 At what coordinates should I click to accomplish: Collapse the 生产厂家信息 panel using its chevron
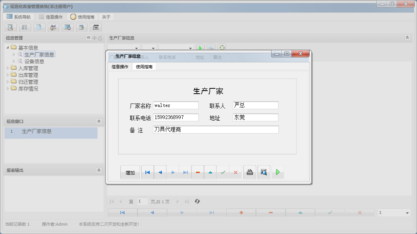click(x=407, y=38)
